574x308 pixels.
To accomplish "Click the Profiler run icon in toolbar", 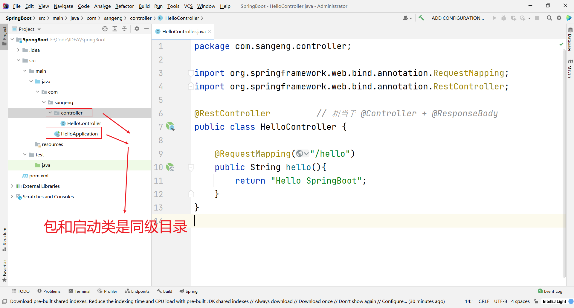I will pos(523,18).
